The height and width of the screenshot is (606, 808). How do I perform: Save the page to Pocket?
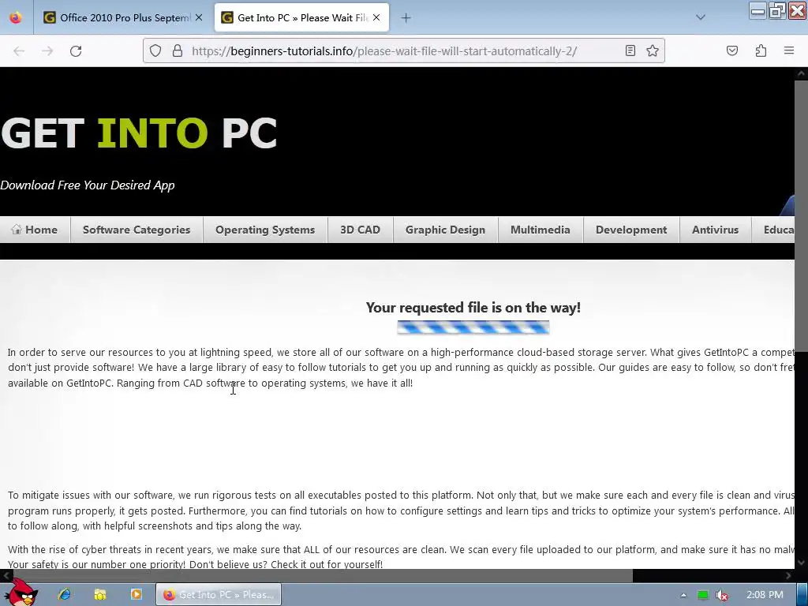coord(732,50)
